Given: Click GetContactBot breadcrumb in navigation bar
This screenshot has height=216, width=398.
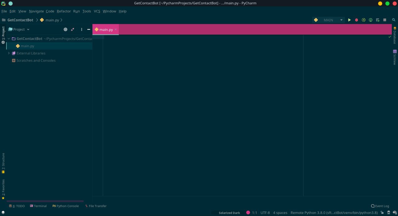Looking at the screenshot, I should tap(20, 20).
